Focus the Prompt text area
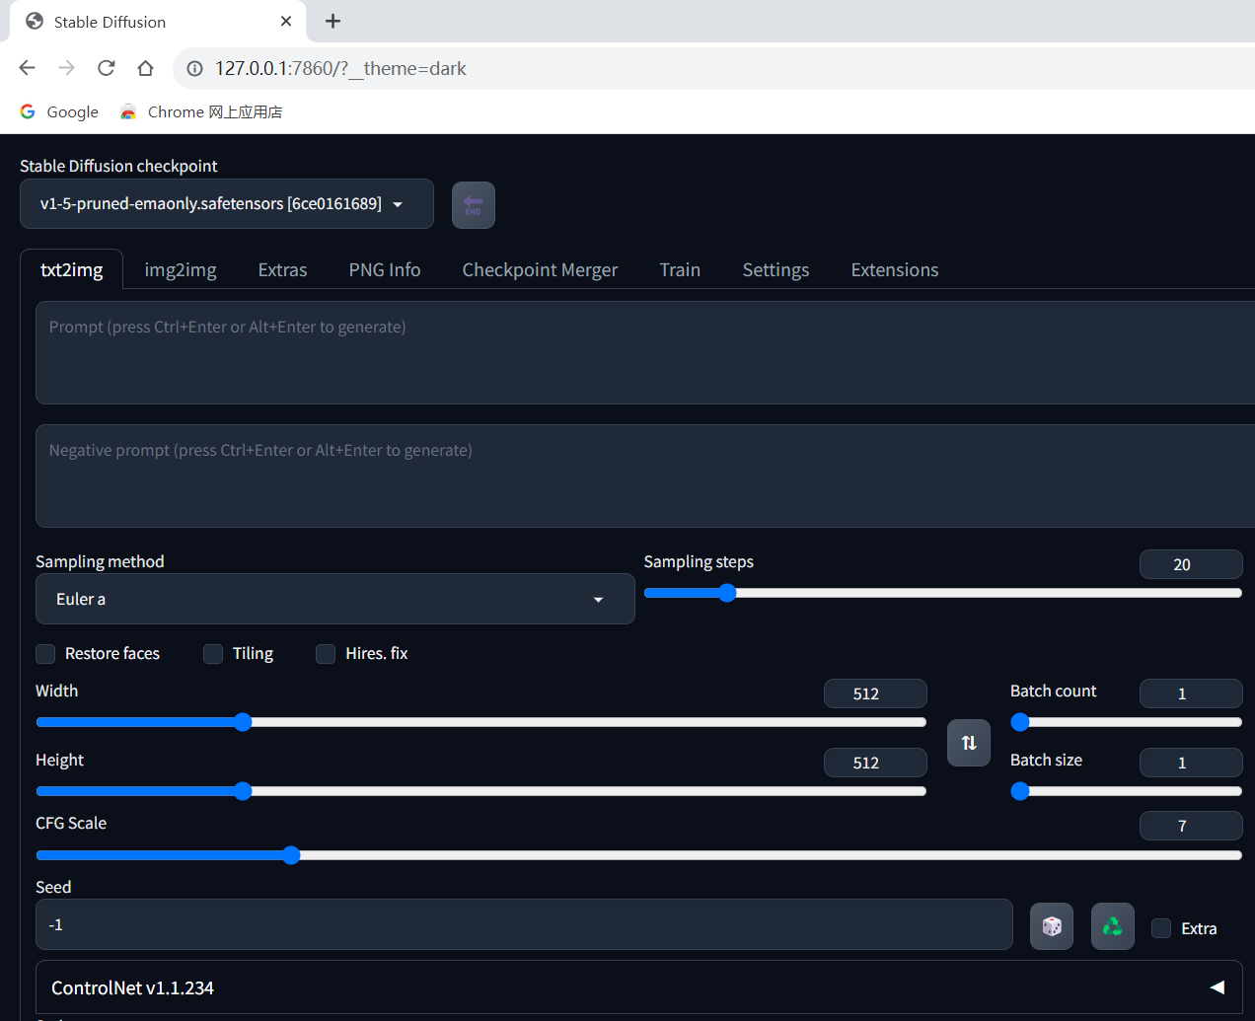 [645, 352]
